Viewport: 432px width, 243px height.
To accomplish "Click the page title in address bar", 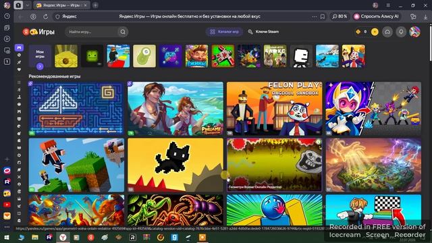I will click(x=190, y=16).
